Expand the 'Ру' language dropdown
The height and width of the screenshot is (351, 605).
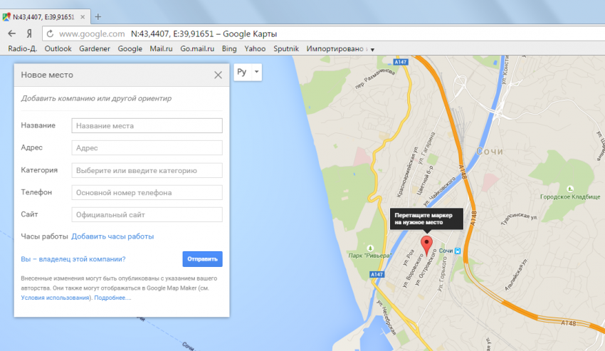point(248,72)
